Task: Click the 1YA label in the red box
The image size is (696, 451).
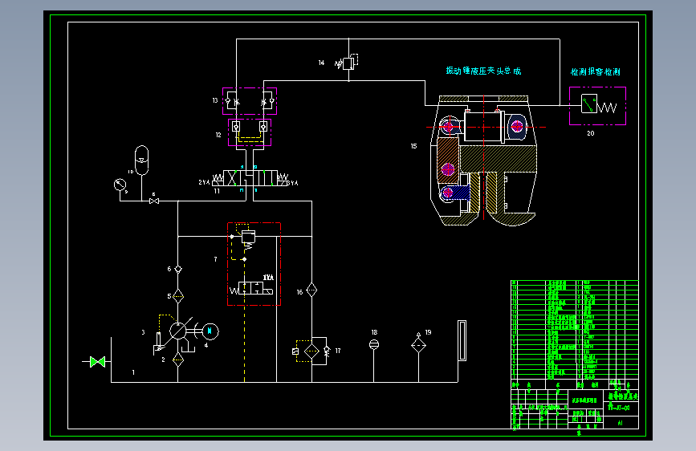Action: [x=268, y=278]
